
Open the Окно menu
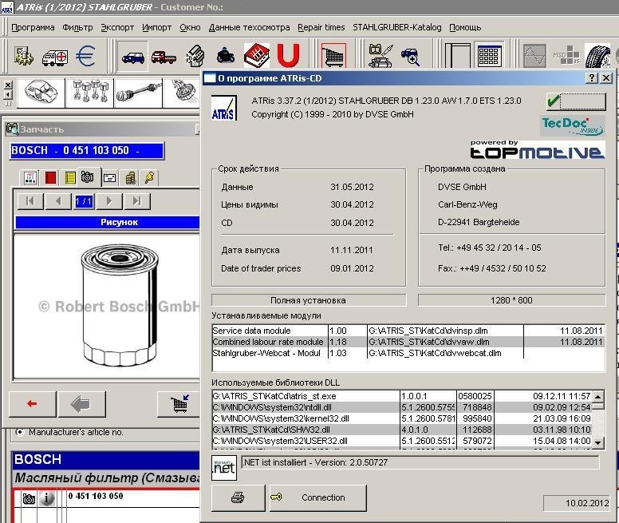coord(190,27)
